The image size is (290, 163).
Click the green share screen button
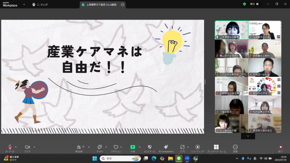[133, 147]
